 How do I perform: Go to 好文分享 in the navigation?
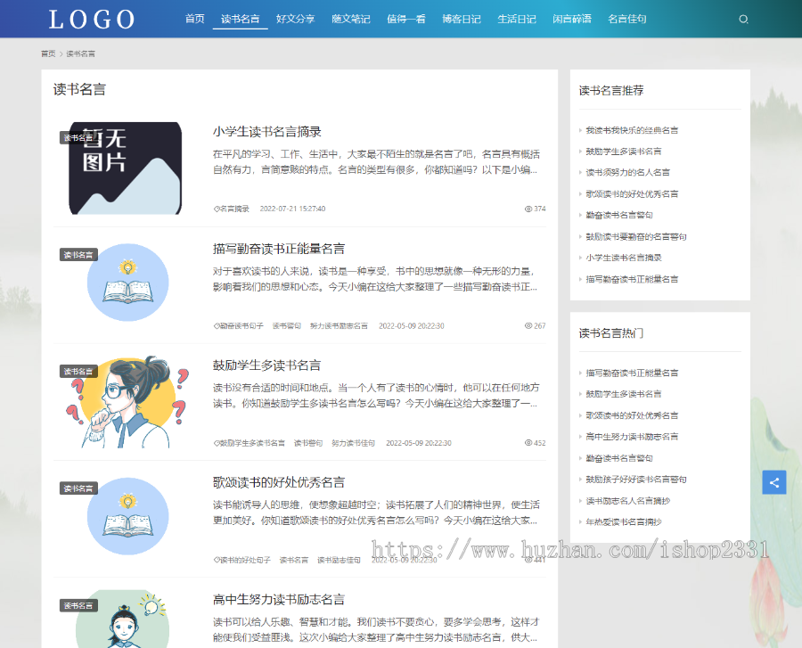tap(296, 19)
